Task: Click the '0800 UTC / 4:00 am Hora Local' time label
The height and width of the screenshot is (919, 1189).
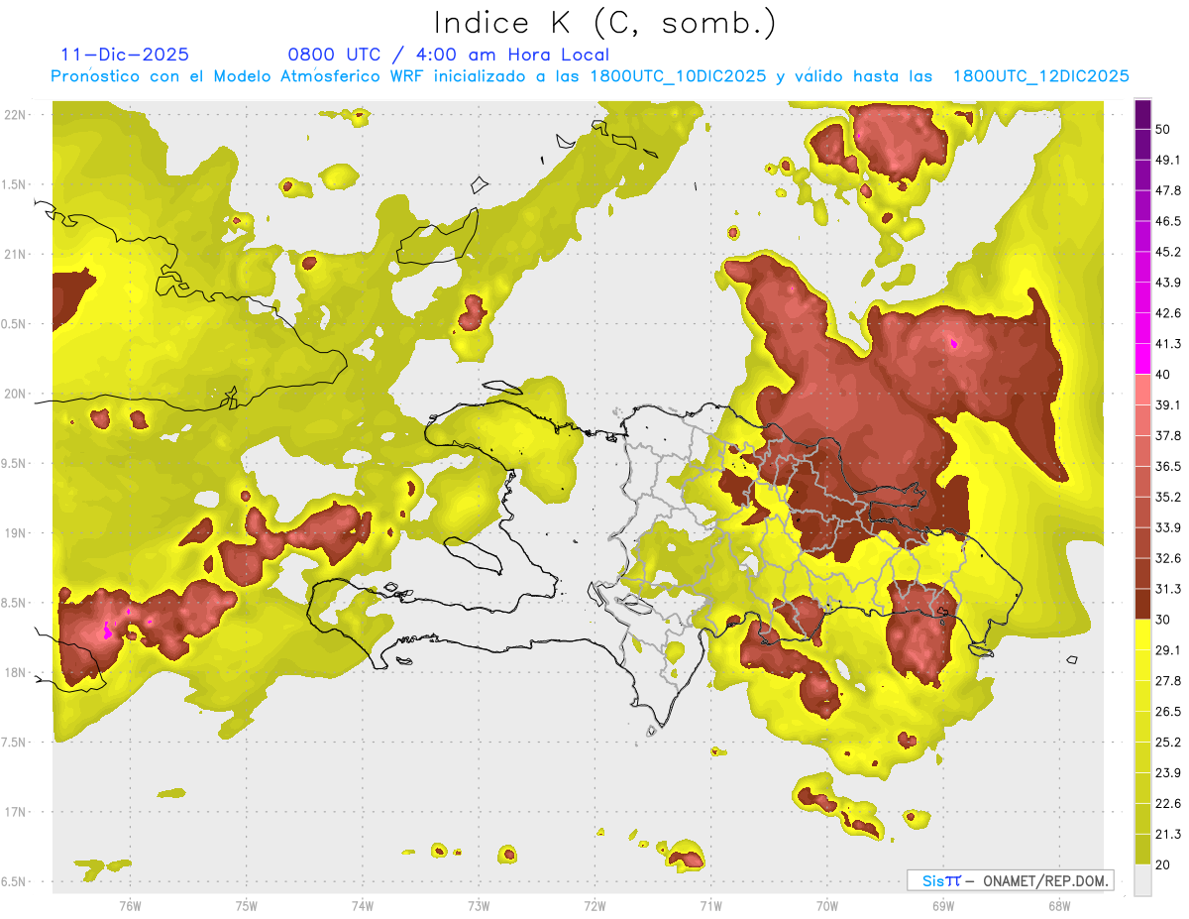Action: pos(448,55)
